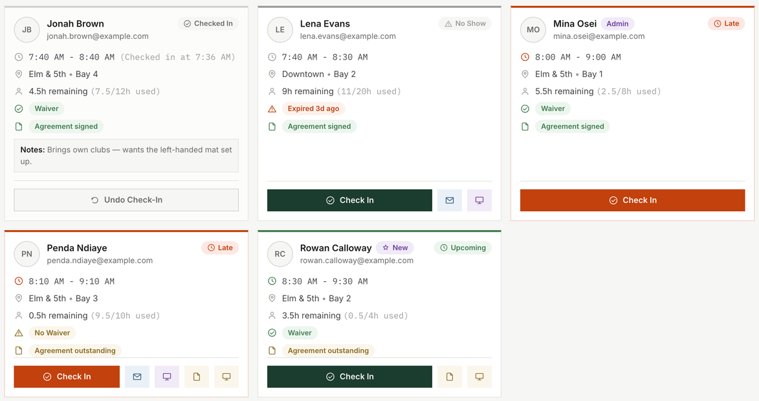Check in Mina Osei

pyautogui.click(x=633, y=200)
